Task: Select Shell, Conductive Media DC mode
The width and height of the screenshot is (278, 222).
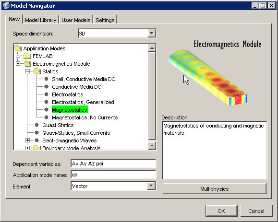Action: pyautogui.click(x=84, y=79)
